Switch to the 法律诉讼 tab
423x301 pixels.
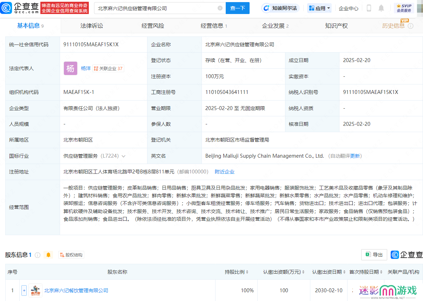92,26
